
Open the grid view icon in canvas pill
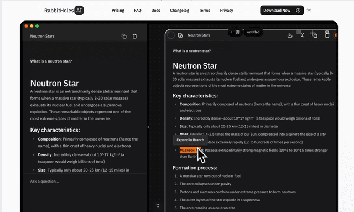point(237,32)
